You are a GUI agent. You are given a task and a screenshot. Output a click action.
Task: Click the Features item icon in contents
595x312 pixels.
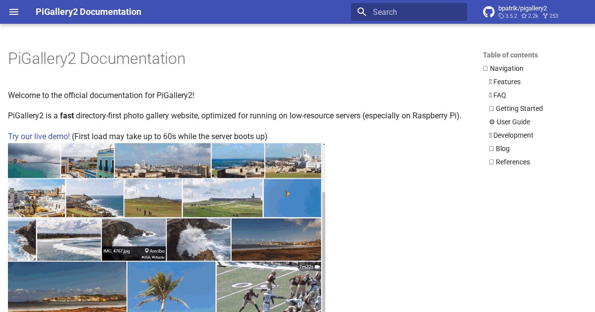pos(490,82)
